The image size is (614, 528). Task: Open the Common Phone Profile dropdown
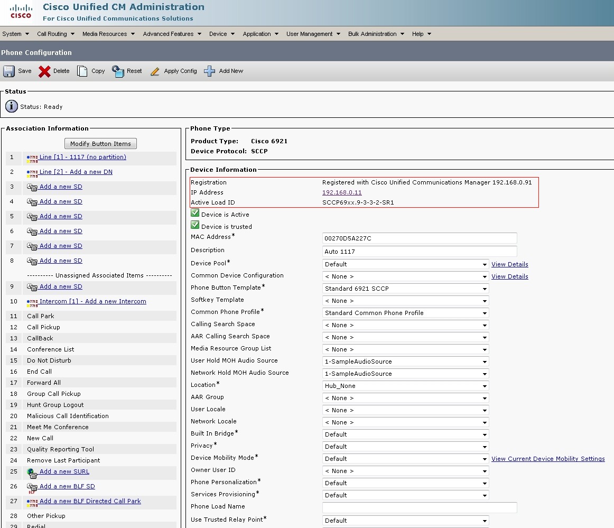tap(405, 313)
